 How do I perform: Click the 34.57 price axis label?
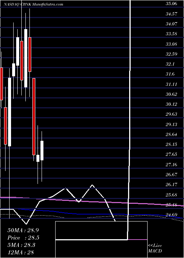(x=171, y=14)
